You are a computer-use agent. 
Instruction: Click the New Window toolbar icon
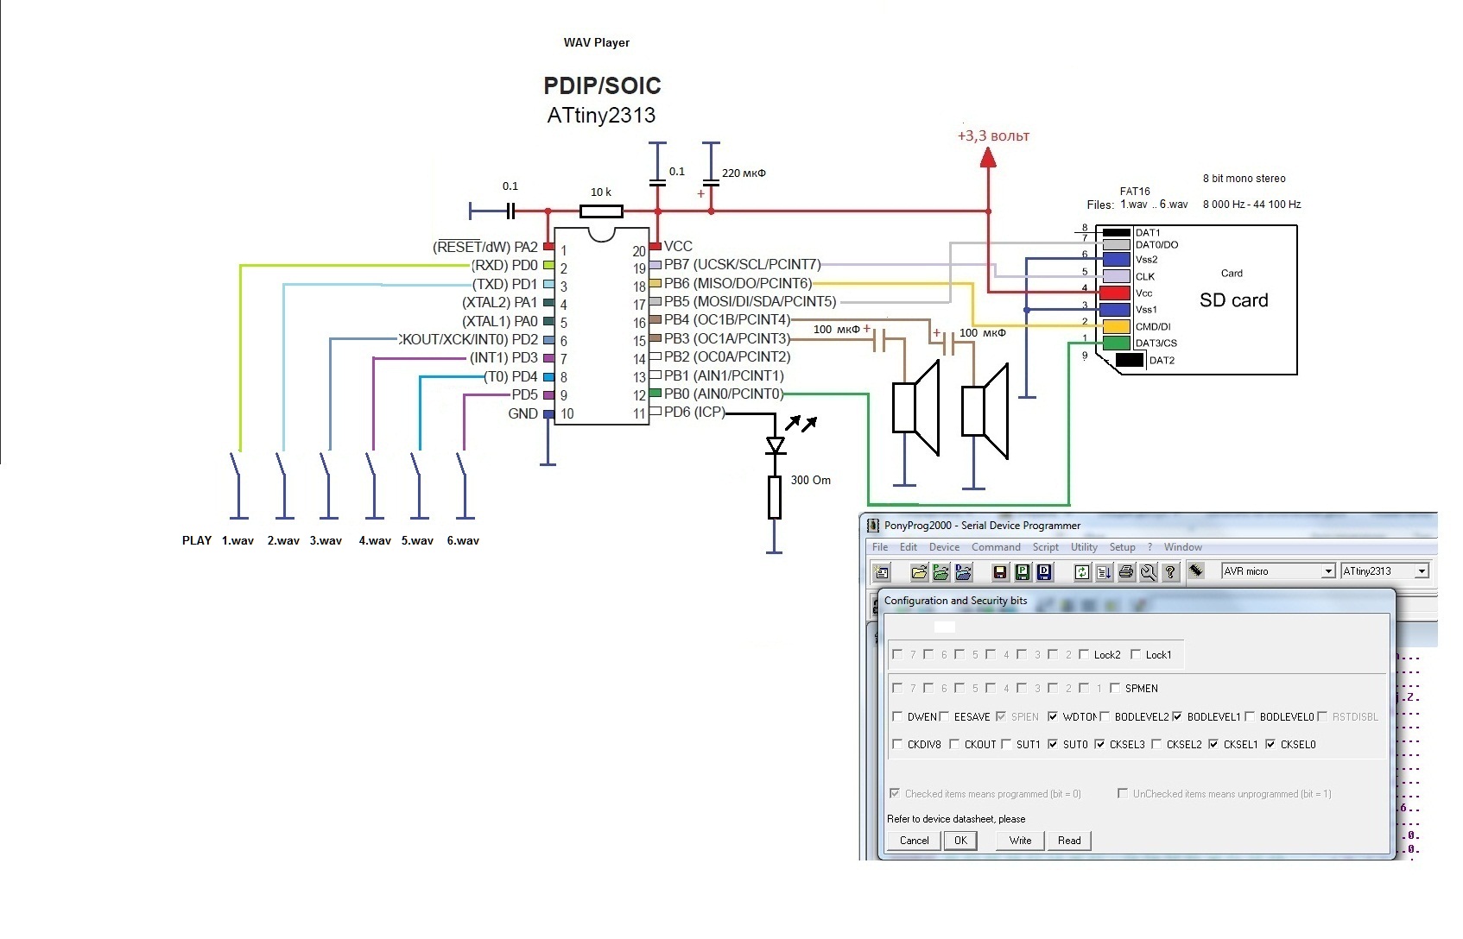[882, 571]
